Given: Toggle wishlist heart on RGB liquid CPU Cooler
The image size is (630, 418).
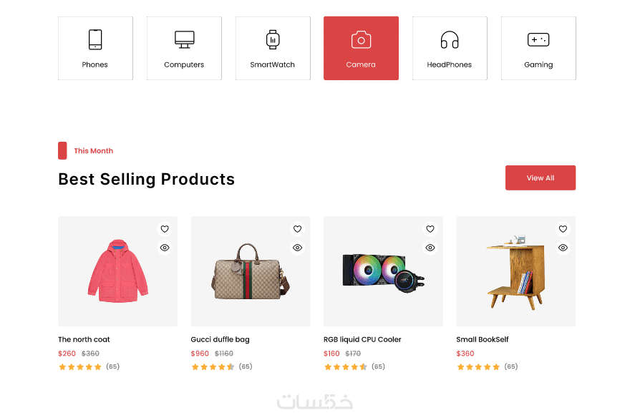Looking at the screenshot, I should pos(430,229).
